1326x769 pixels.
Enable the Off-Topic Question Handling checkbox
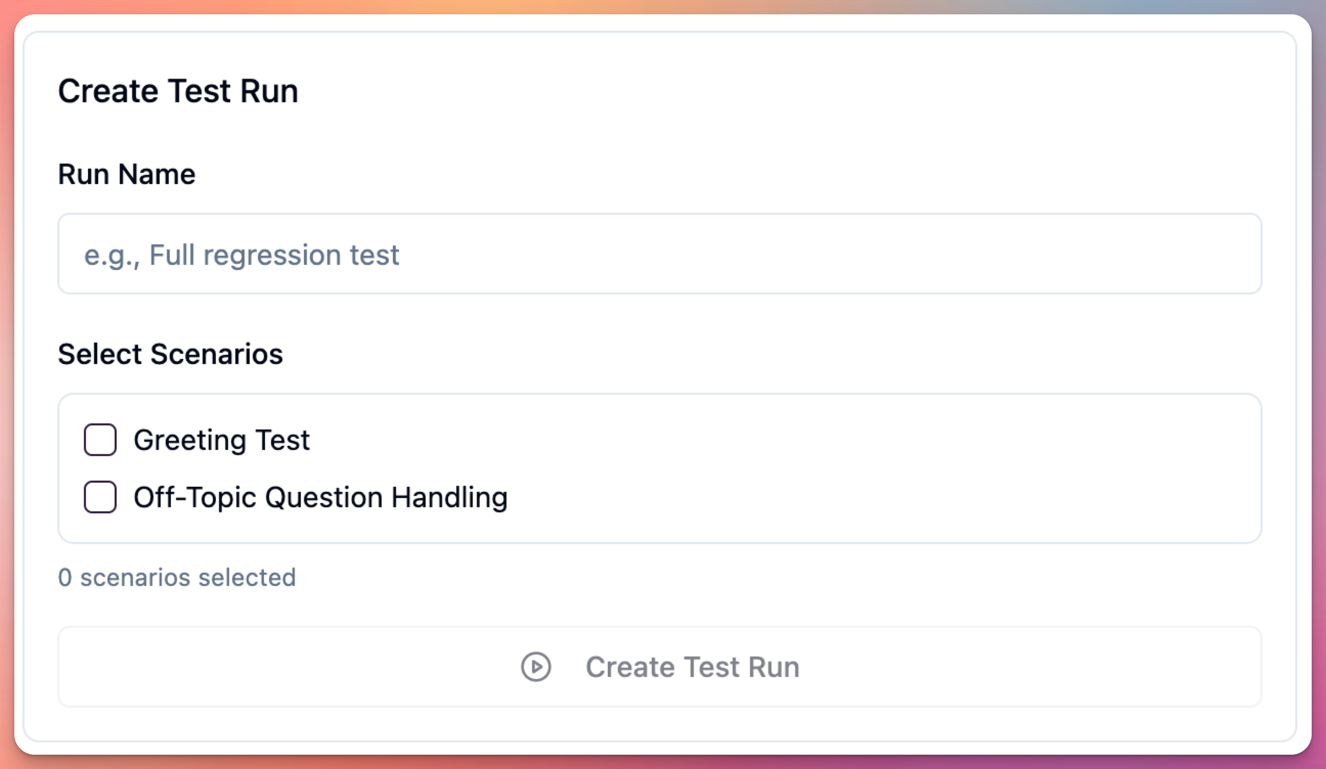click(100, 496)
